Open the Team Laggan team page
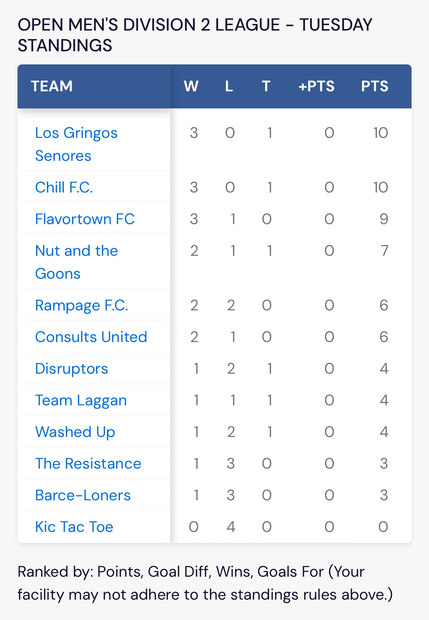 pos(81,401)
